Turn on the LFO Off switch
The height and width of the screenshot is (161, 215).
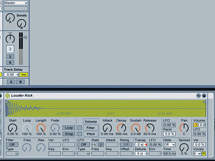(84, 145)
